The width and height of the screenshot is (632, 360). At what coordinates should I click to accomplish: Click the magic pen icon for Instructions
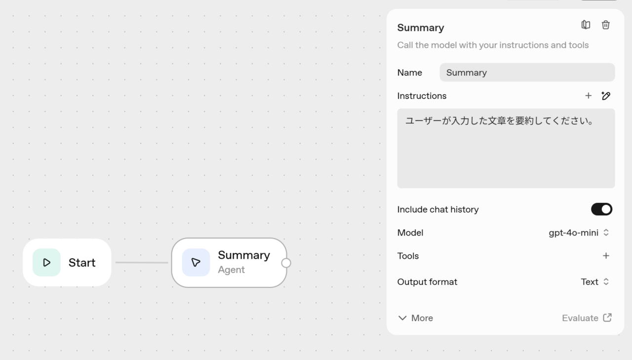606,96
